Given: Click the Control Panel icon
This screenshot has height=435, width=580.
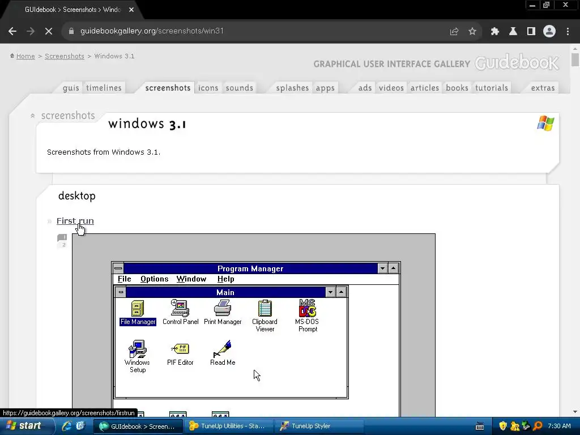Looking at the screenshot, I should [x=180, y=308].
